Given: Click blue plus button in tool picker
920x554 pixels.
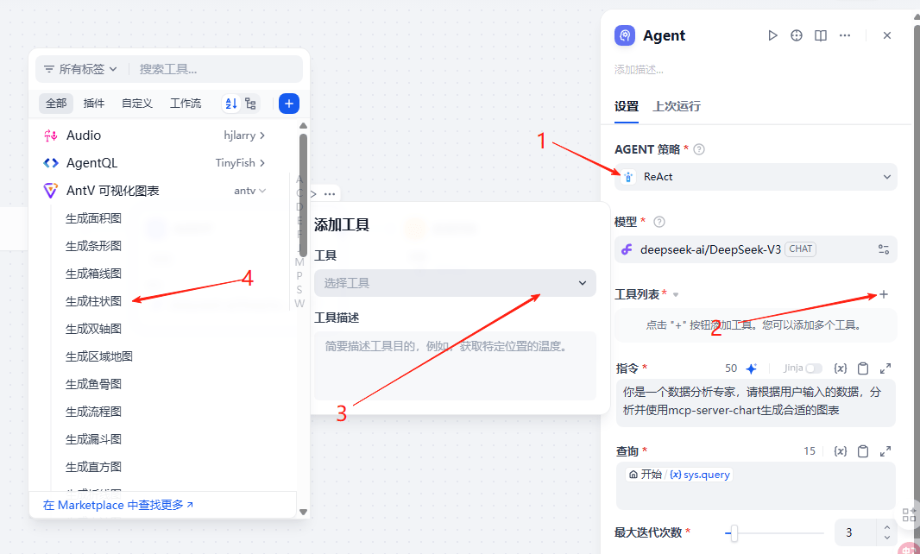Looking at the screenshot, I should tap(289, 104).
